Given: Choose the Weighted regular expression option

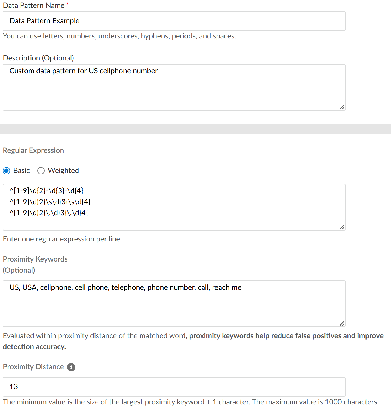Looking at the screenshot, I should pyautogui.click(x=41, y=171).
